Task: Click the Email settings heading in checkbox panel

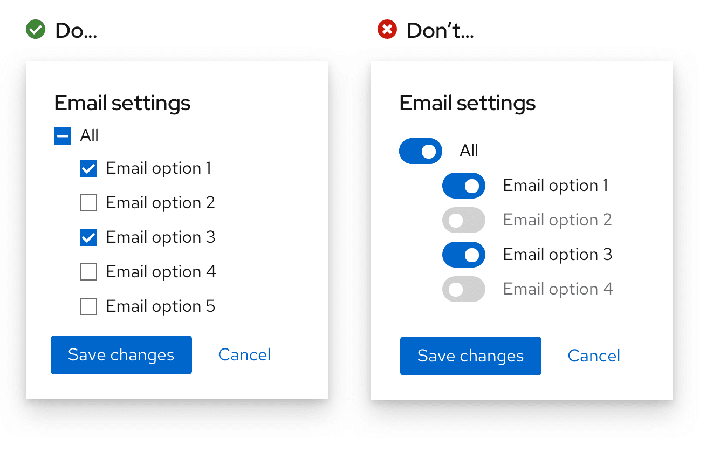Action: point(122,102)
